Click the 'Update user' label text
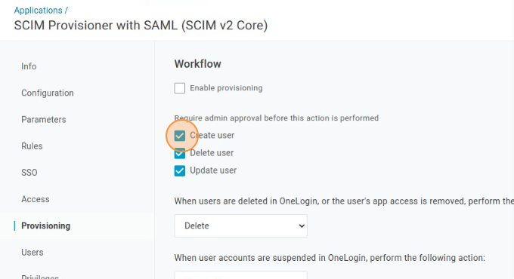This screenshot has height=279, width=514. tap(213, 170)
